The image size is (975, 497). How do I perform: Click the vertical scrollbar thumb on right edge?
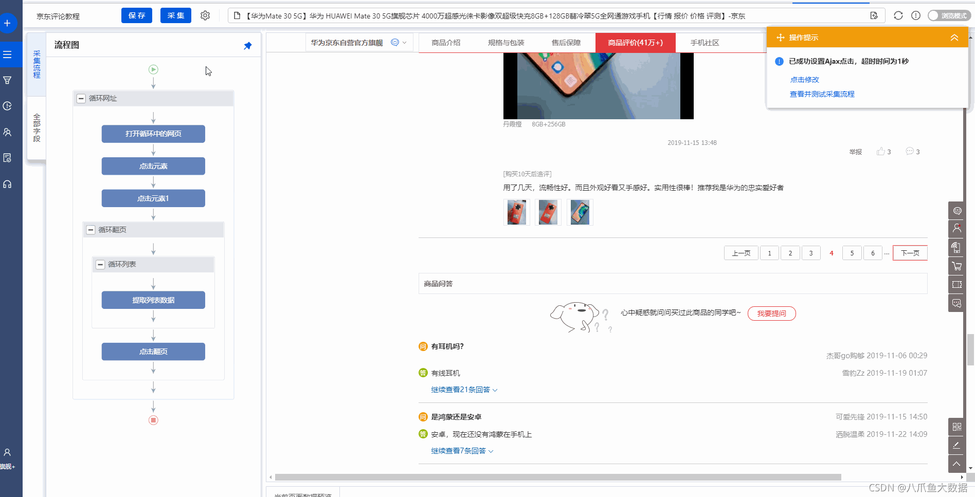(970, 349)
